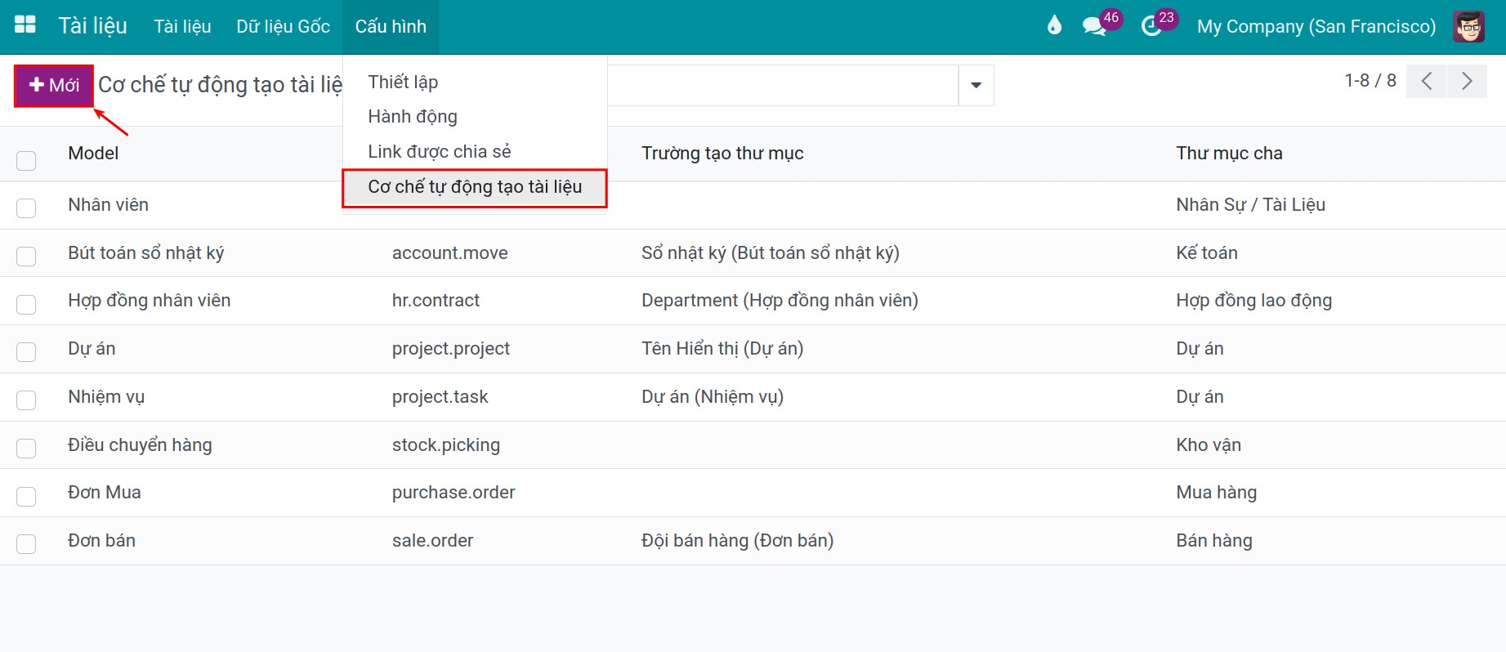Open the account.move row cell
This screenshot has width=1506, height=652.
click(449, 252)
